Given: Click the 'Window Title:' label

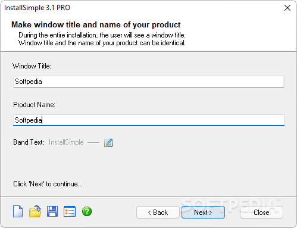Looking at the screenshot, I should coord(32,66).
